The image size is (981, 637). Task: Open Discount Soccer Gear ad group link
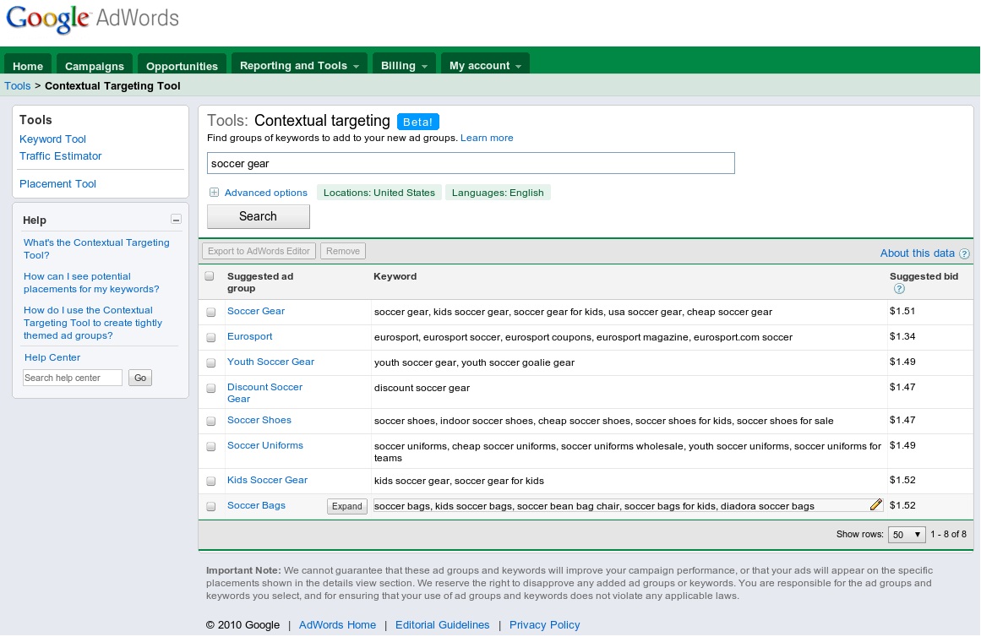(x=264, y=392)
